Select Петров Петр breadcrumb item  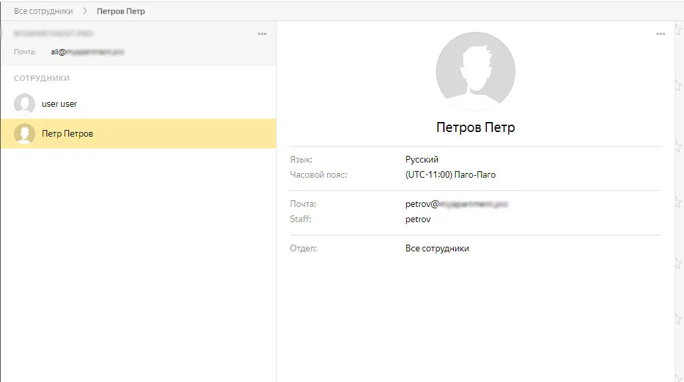[x=121, y=11]
